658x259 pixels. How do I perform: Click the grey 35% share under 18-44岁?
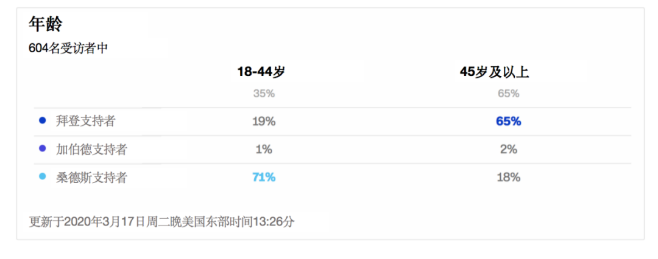pos(264,94)
